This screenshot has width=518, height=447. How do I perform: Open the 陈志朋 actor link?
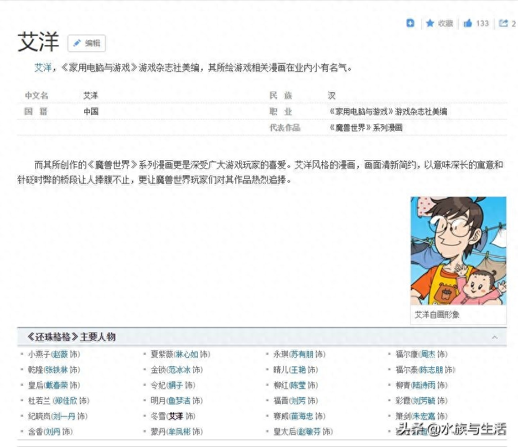point(432,370)
